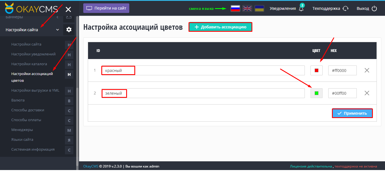Viewport: 385px width, 172px height.
Task: Switch language using the British flag
Action: 247,8
